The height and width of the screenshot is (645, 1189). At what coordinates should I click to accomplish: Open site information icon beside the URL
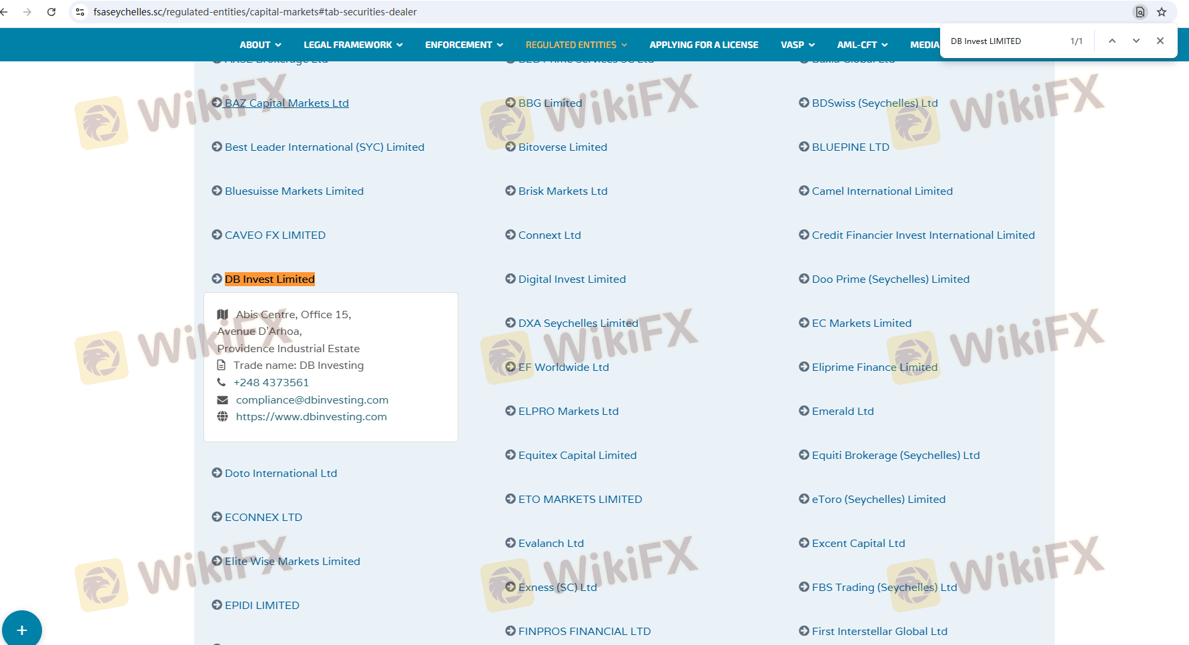click(x=80, y=12)
